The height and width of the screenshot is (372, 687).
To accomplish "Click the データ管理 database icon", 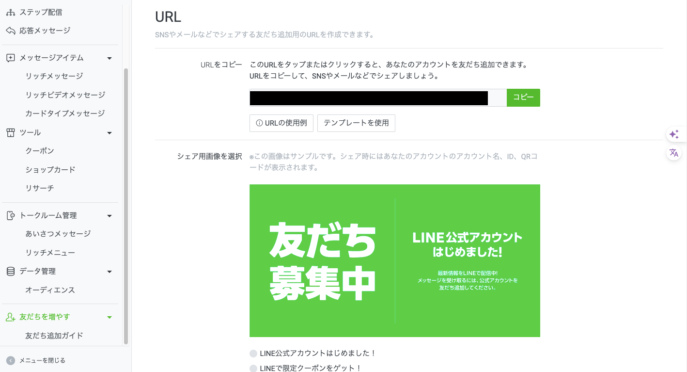I will pyautogui.click(x=11, y=271).
